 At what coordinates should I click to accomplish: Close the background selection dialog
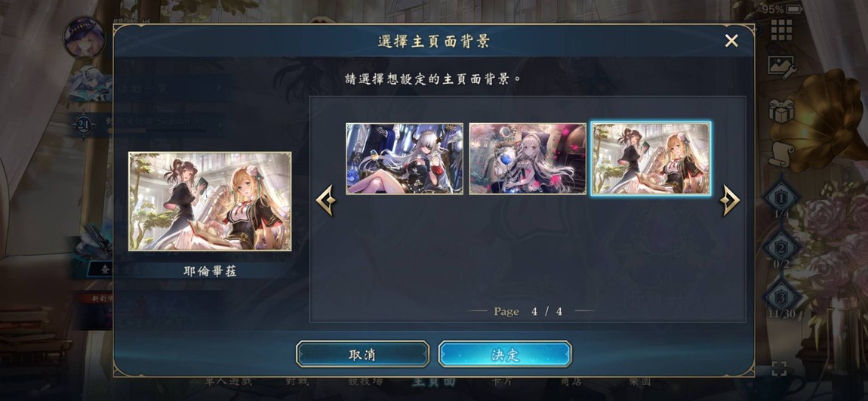pos(731,41)
